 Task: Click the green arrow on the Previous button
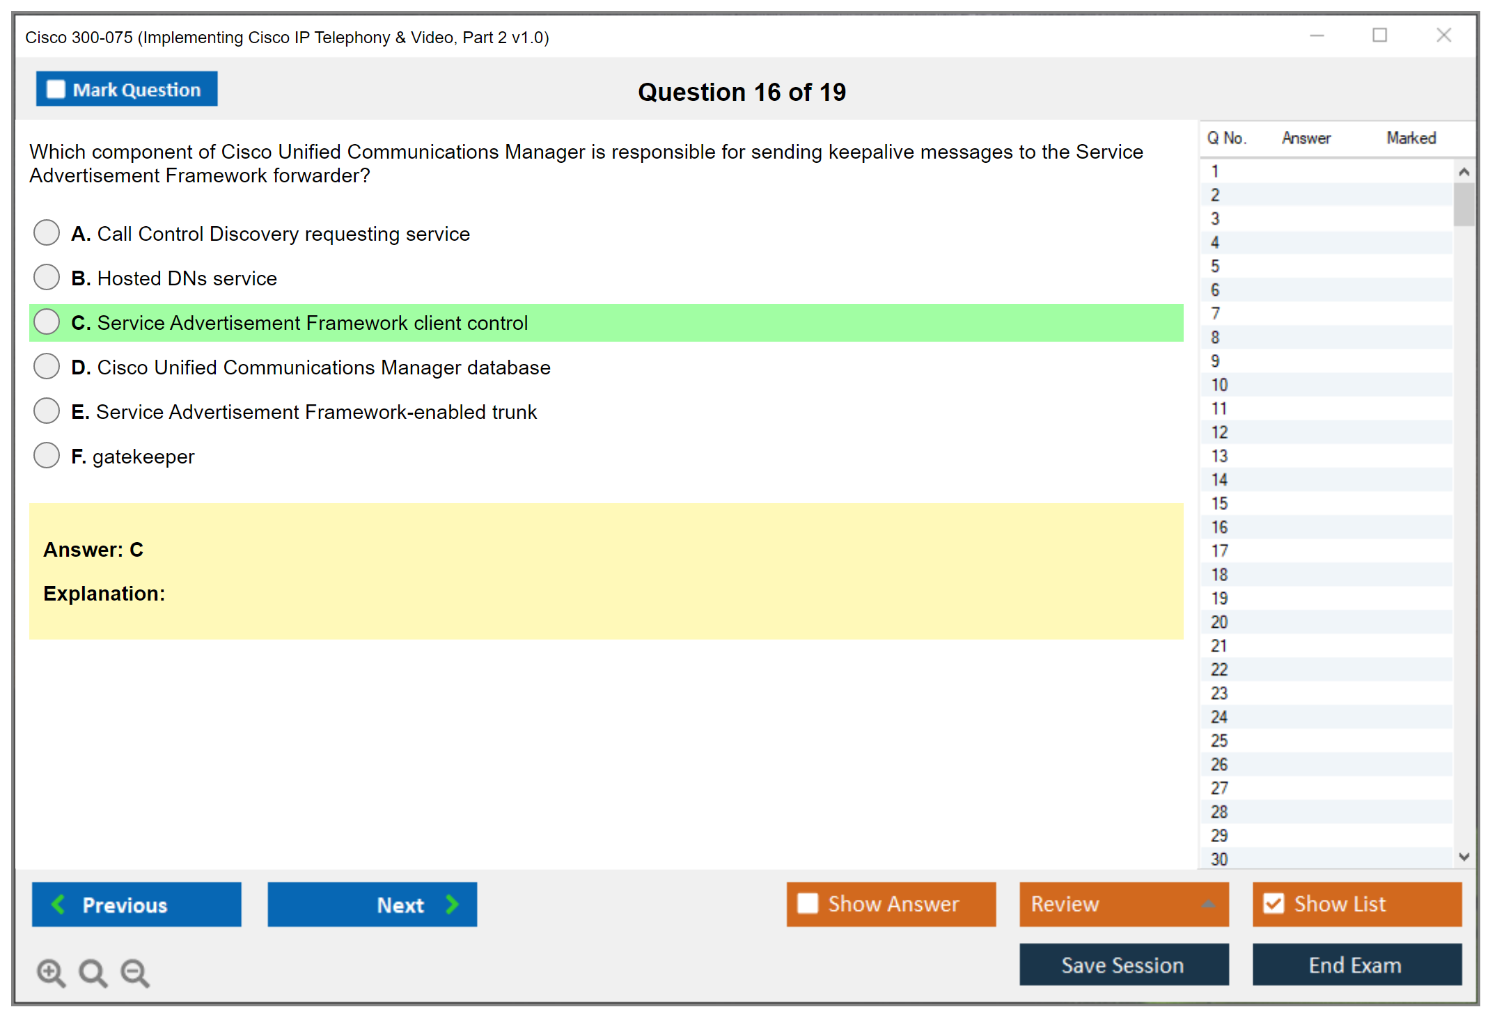(58, 904)
